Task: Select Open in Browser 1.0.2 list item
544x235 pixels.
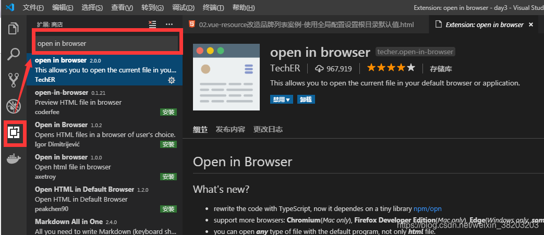Action: 105,134
